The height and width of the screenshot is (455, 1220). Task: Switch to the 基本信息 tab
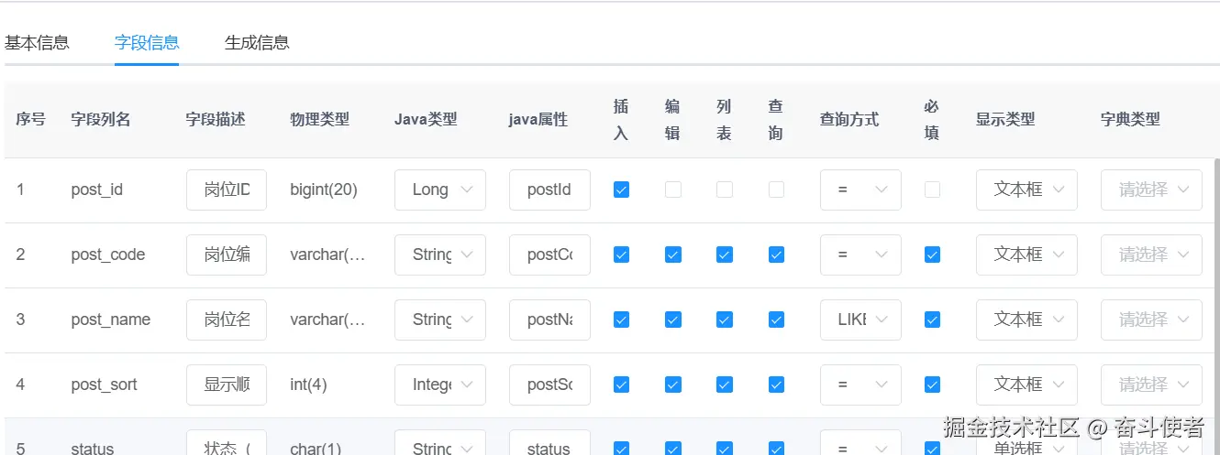(x=38, y=42)
